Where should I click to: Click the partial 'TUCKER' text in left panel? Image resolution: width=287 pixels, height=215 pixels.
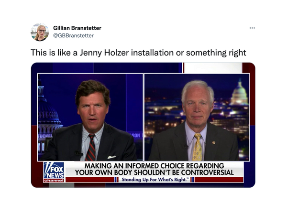(x=45, y=136)
